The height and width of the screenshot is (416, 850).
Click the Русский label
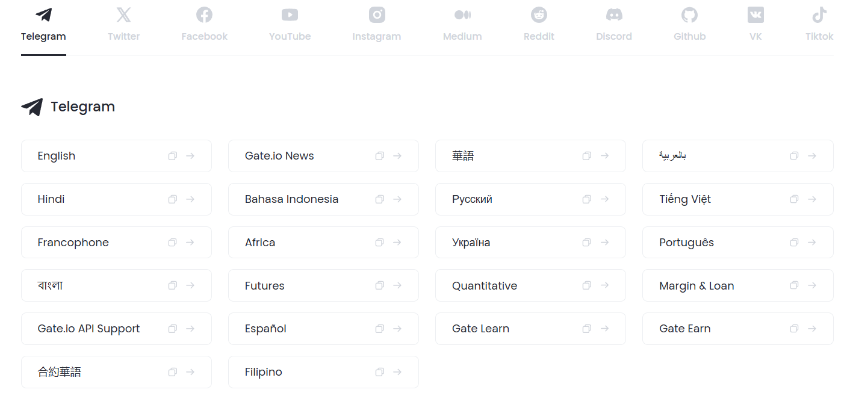(473, 199)
